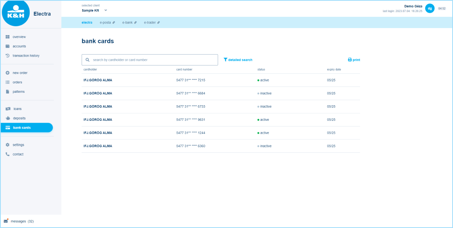453x228 pixels.
Task: Expand the selected client Sample Kft dropdown
Action: click(106, 11)
